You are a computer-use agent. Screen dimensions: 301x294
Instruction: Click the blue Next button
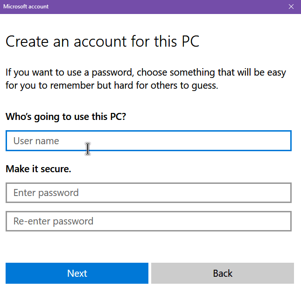tap(77, 273)
